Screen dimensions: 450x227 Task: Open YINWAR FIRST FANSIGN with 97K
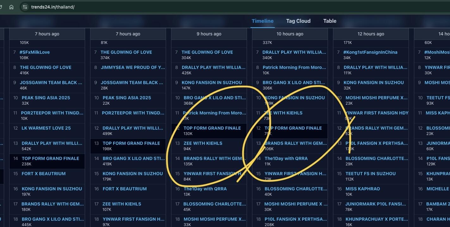click(x=133, y=219)
